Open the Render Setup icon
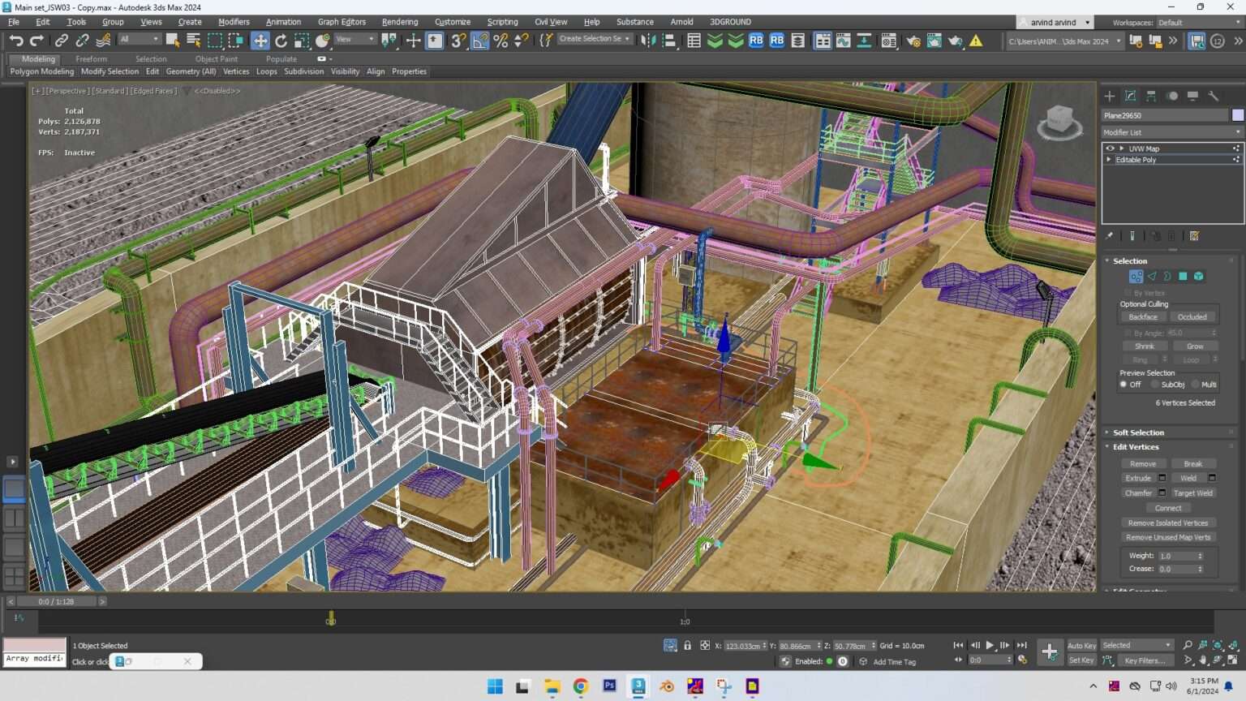The image size is (1246, 701). pos(914,40)
